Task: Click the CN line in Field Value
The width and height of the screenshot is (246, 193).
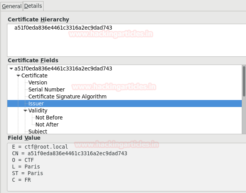Action: coord(70,154)
